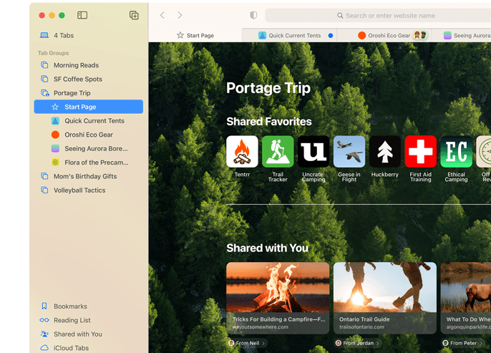The height and width of the screenshot is (353, 491).
Task: Click the forward navigation arrow
Action: 180,15
